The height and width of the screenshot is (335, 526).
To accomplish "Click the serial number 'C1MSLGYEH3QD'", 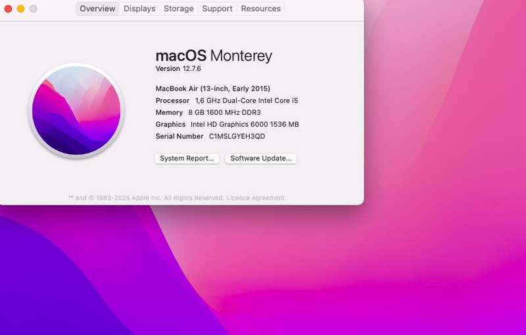I will point(237,137).
